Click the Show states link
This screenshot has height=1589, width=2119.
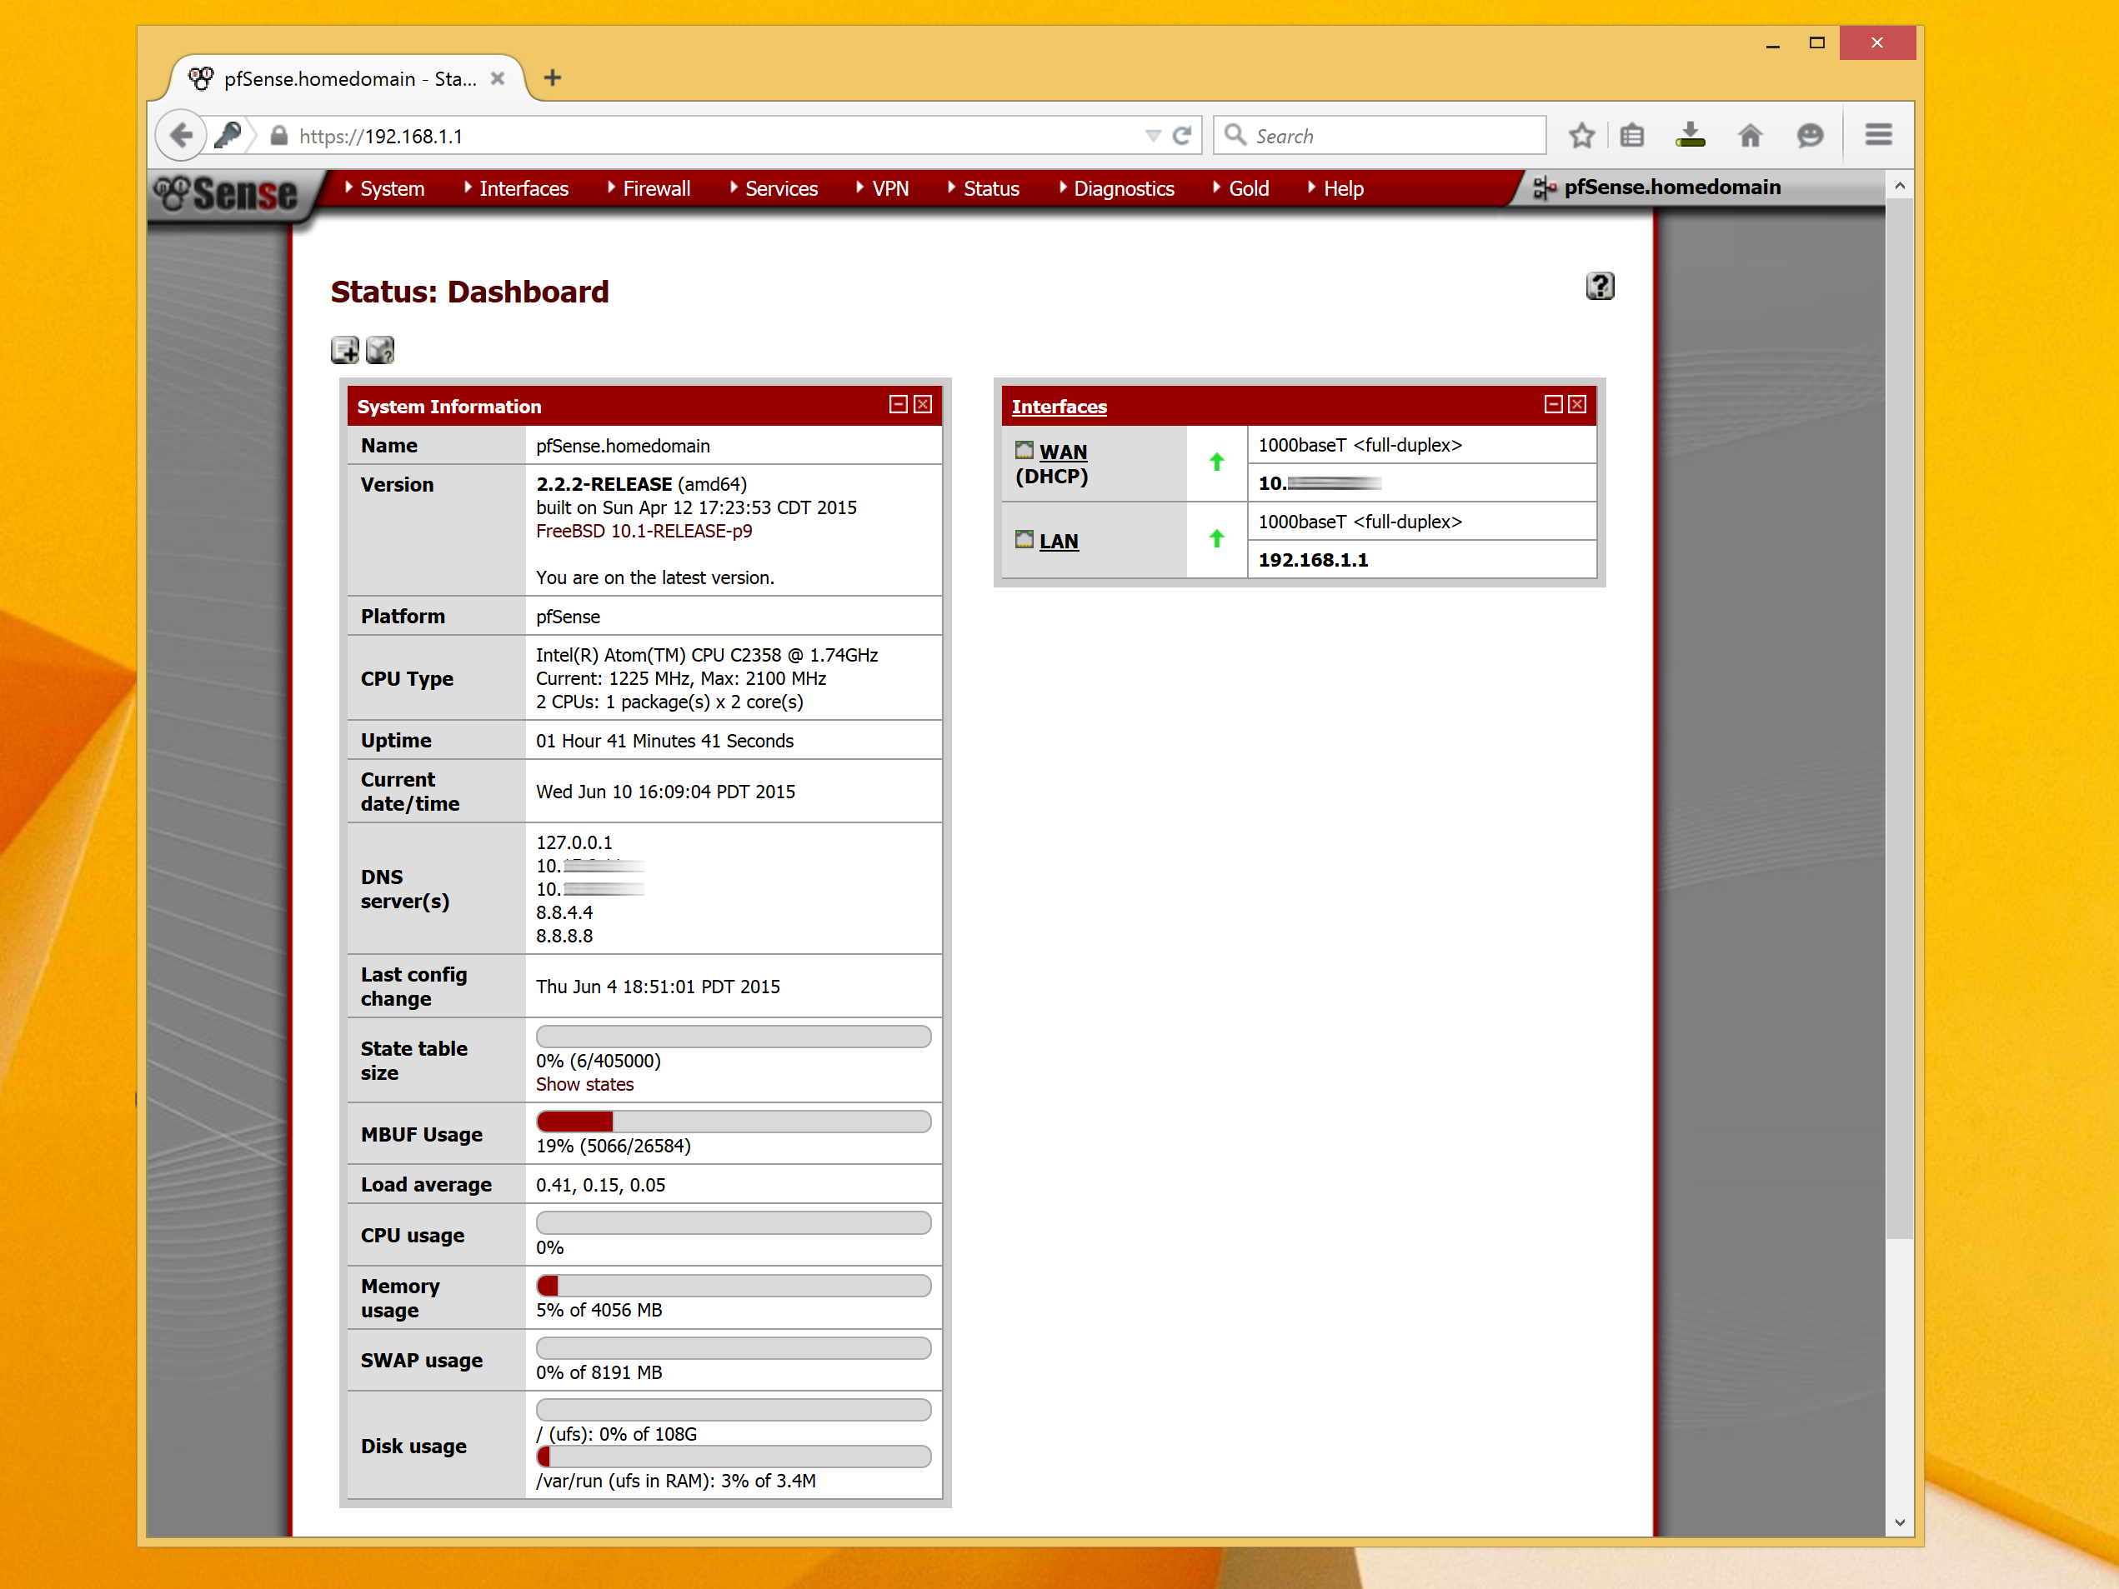584,1084
